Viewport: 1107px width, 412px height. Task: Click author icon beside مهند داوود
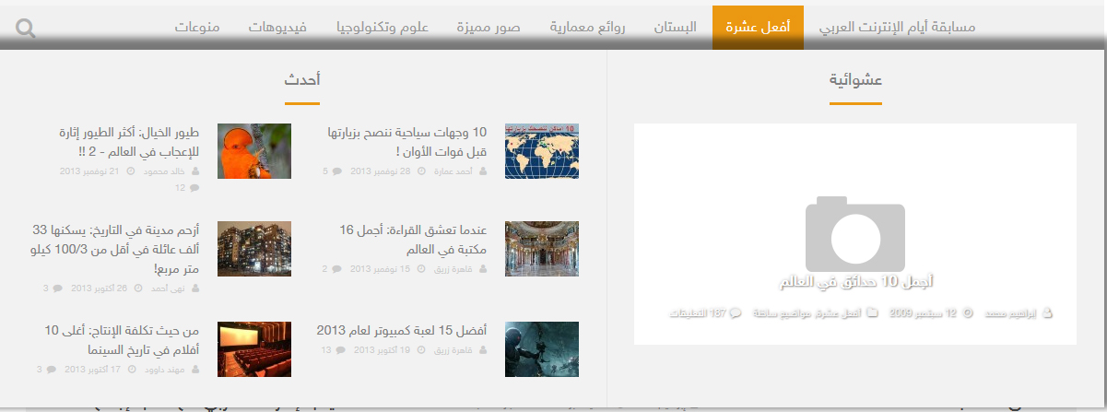point(194,370)
